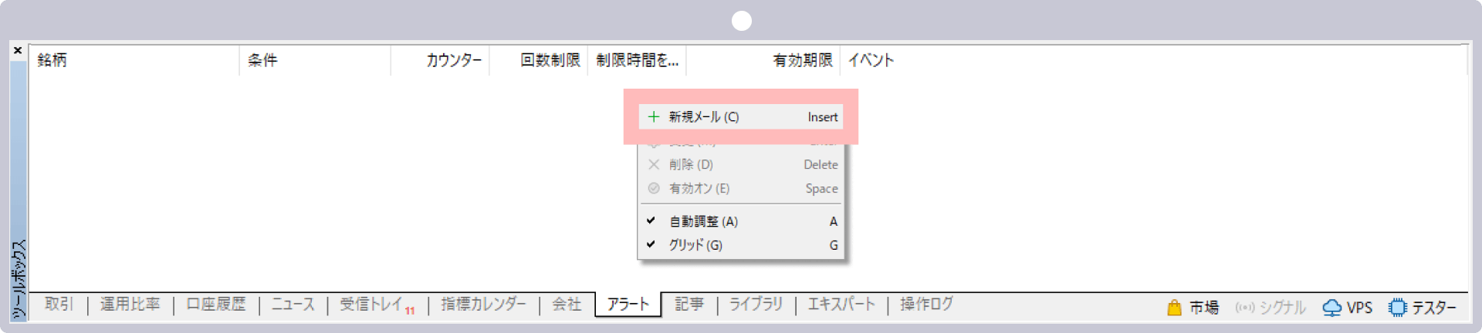Toggle グリッド (G) checkmark option

[x=695, y=245]
